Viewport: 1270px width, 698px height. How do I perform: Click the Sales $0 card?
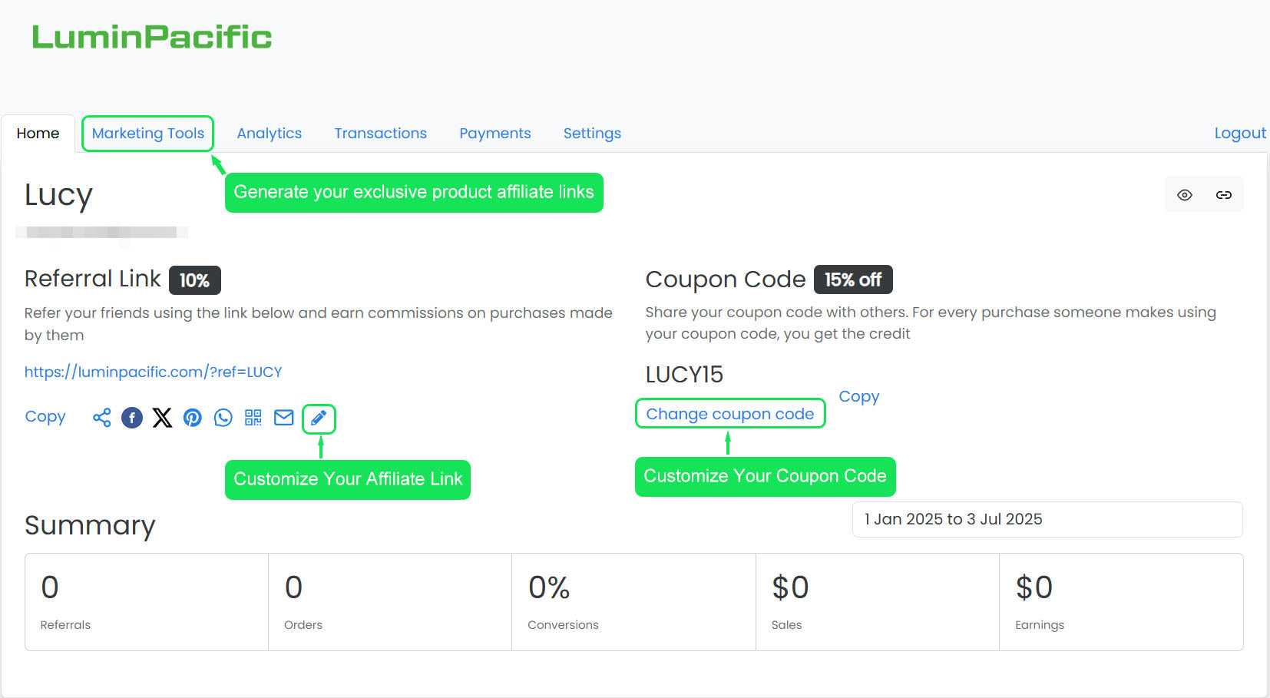tap(878, 602)
